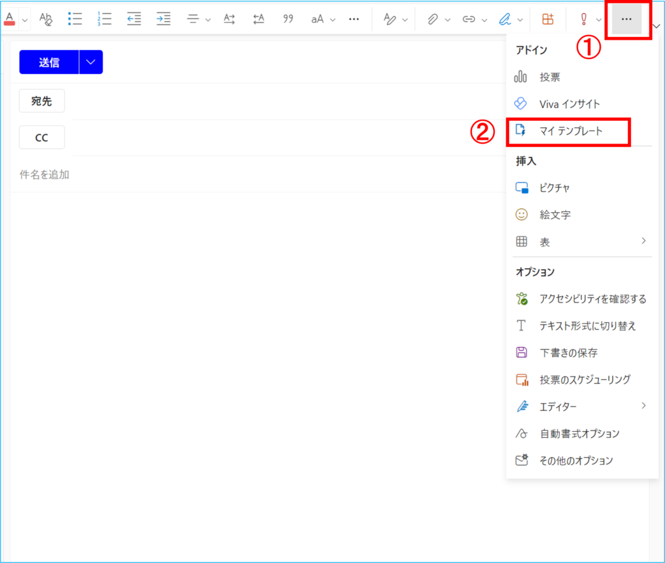Open the dropdown arrow next to 送信
The height and width of the screenshot is (563, 665).
[90, 62]
